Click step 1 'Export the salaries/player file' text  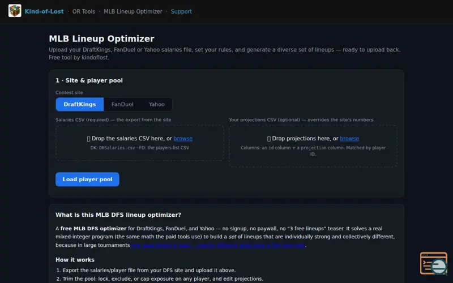coord(149,271)
